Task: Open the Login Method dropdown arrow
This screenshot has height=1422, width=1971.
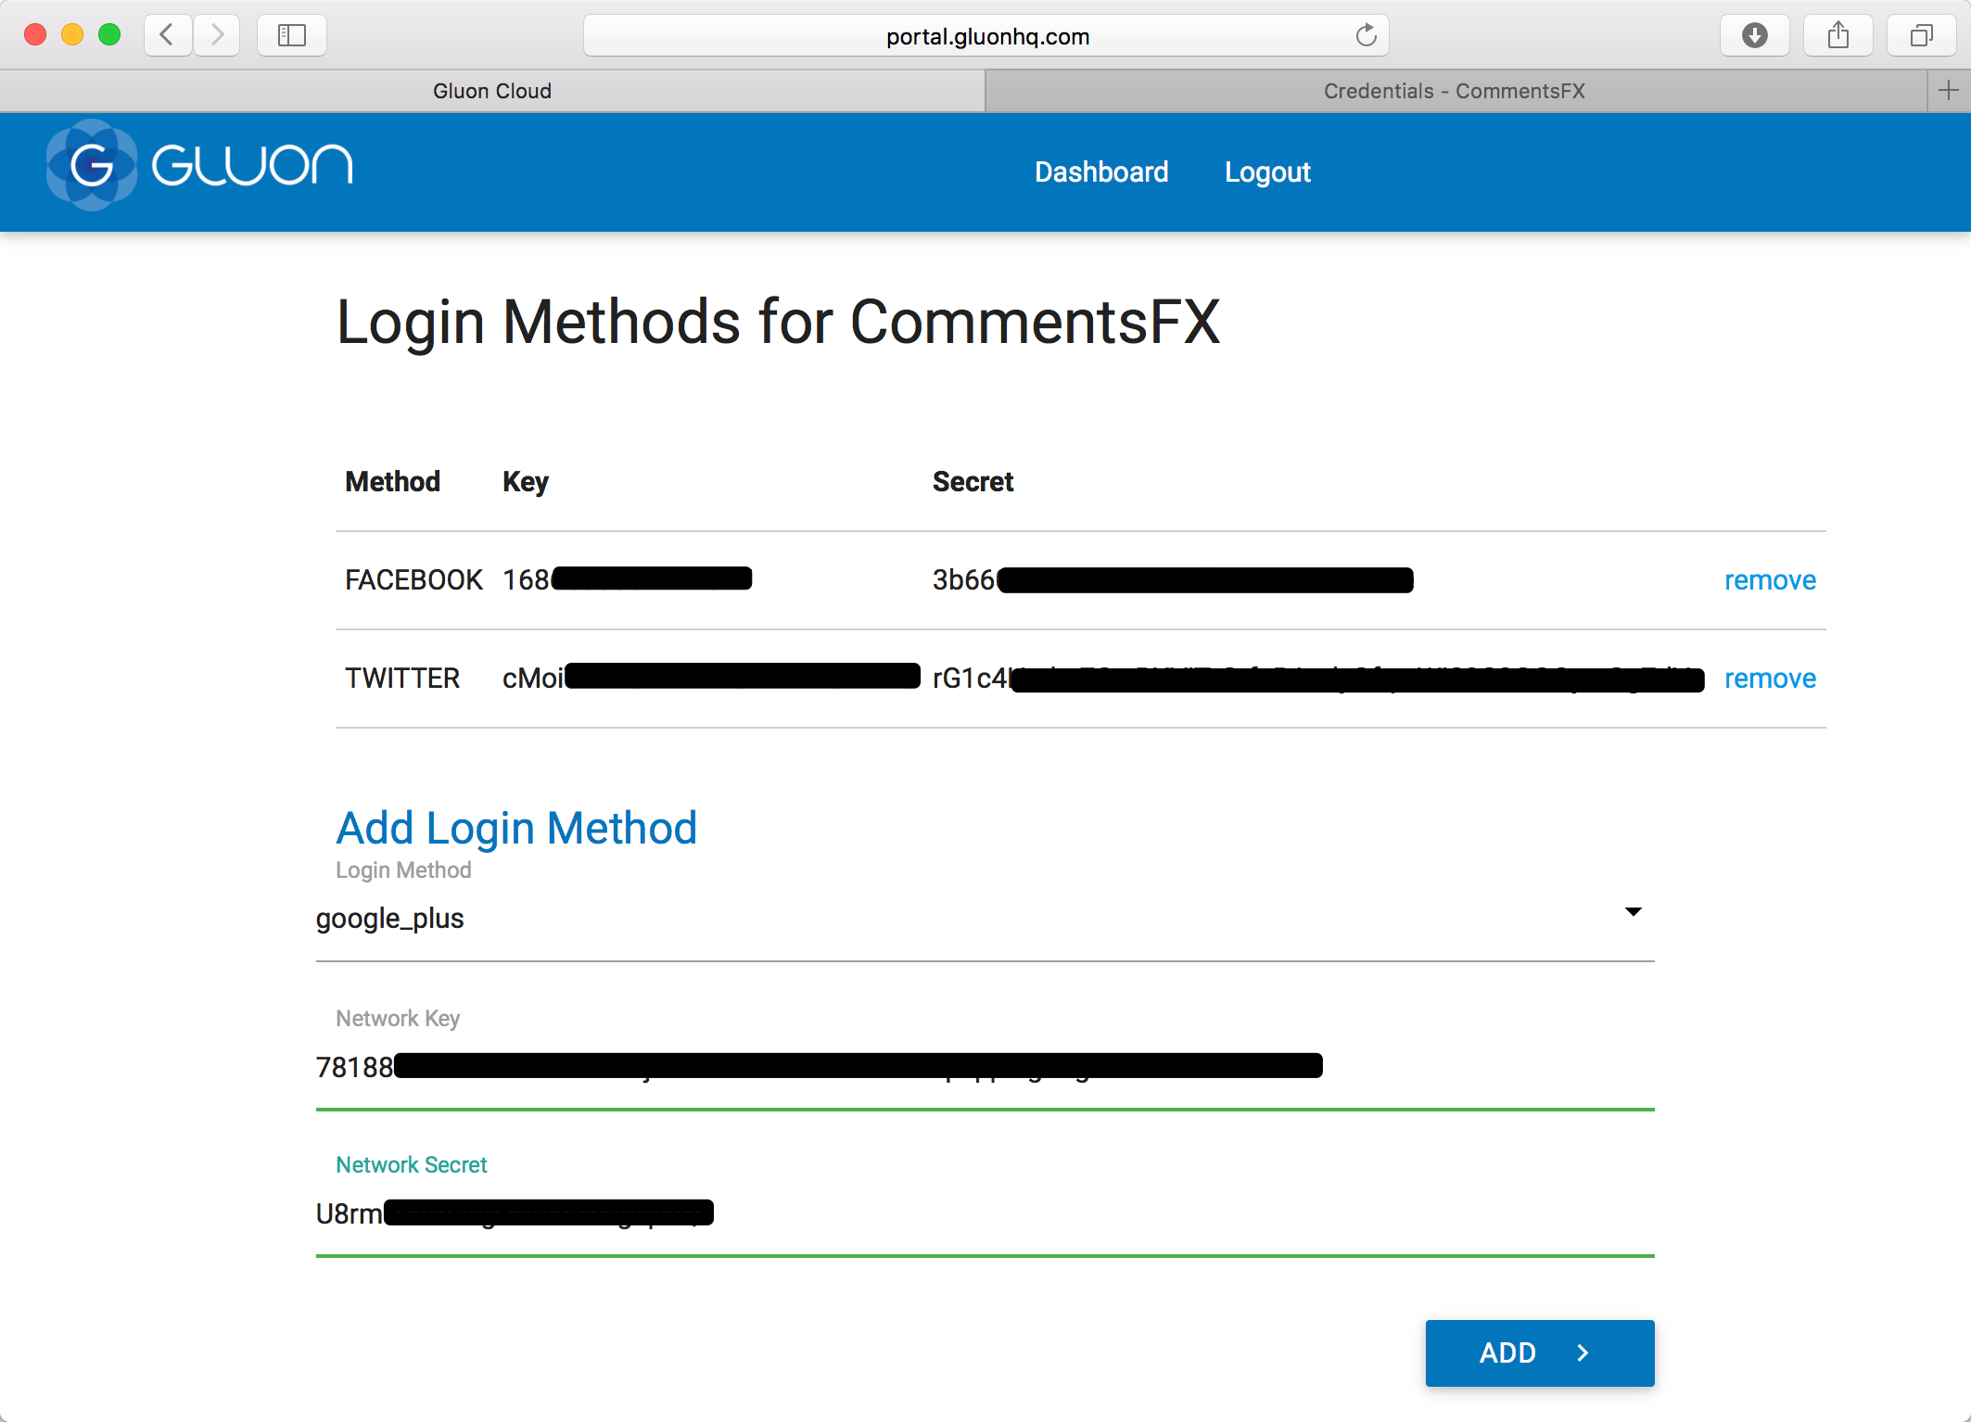Action: tap(1634, 912)
